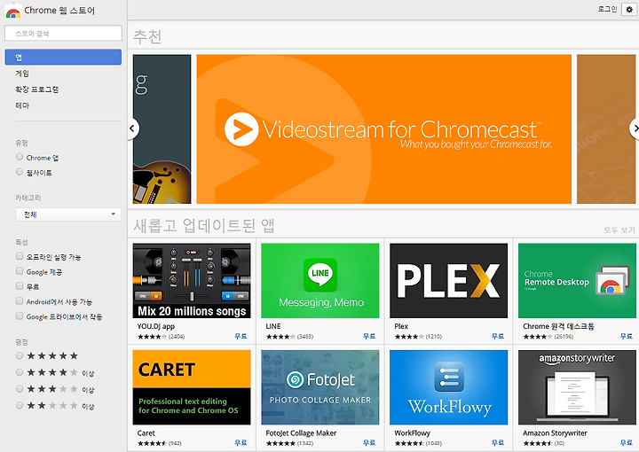The height and width of the screenshot is (452, 639).
Task: Click 무료 button for Plex
Action: click(x=498, y=336)
